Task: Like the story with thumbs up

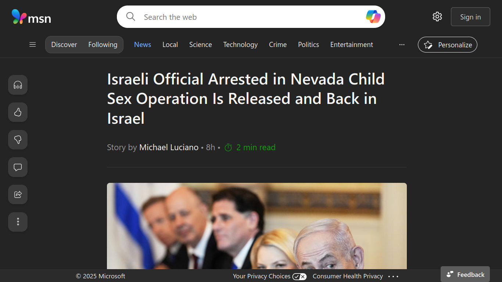Action: pyautogui.click(x=18, y=112)
